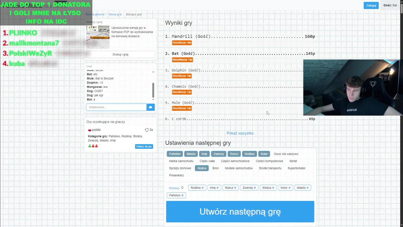Toggle Rzecz category button
Image resolution: width=403 pixels, height=227 pixels.
point(234,154)
